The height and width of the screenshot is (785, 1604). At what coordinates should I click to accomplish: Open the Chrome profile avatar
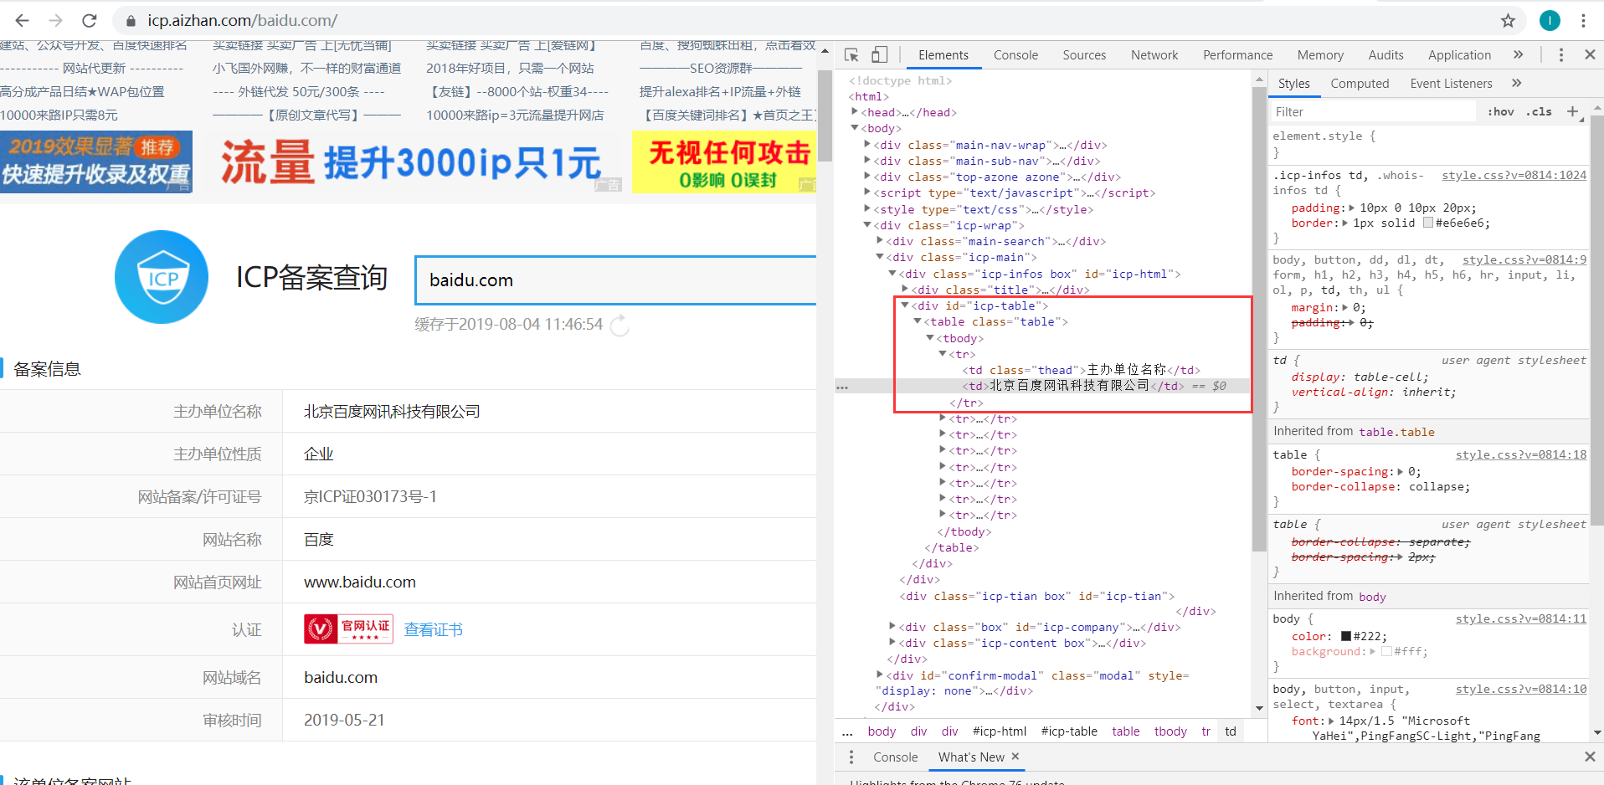point(1550,21)
